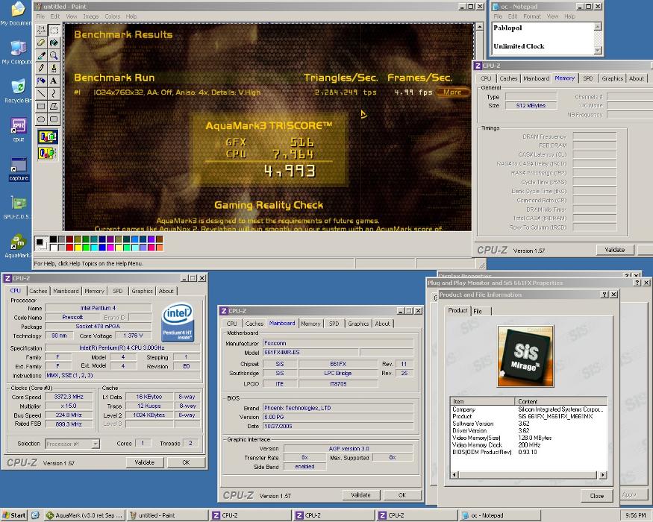This screenshot has height=522, width=653.
Task: Pick the yellow palette color
Action: pos(78,248)
